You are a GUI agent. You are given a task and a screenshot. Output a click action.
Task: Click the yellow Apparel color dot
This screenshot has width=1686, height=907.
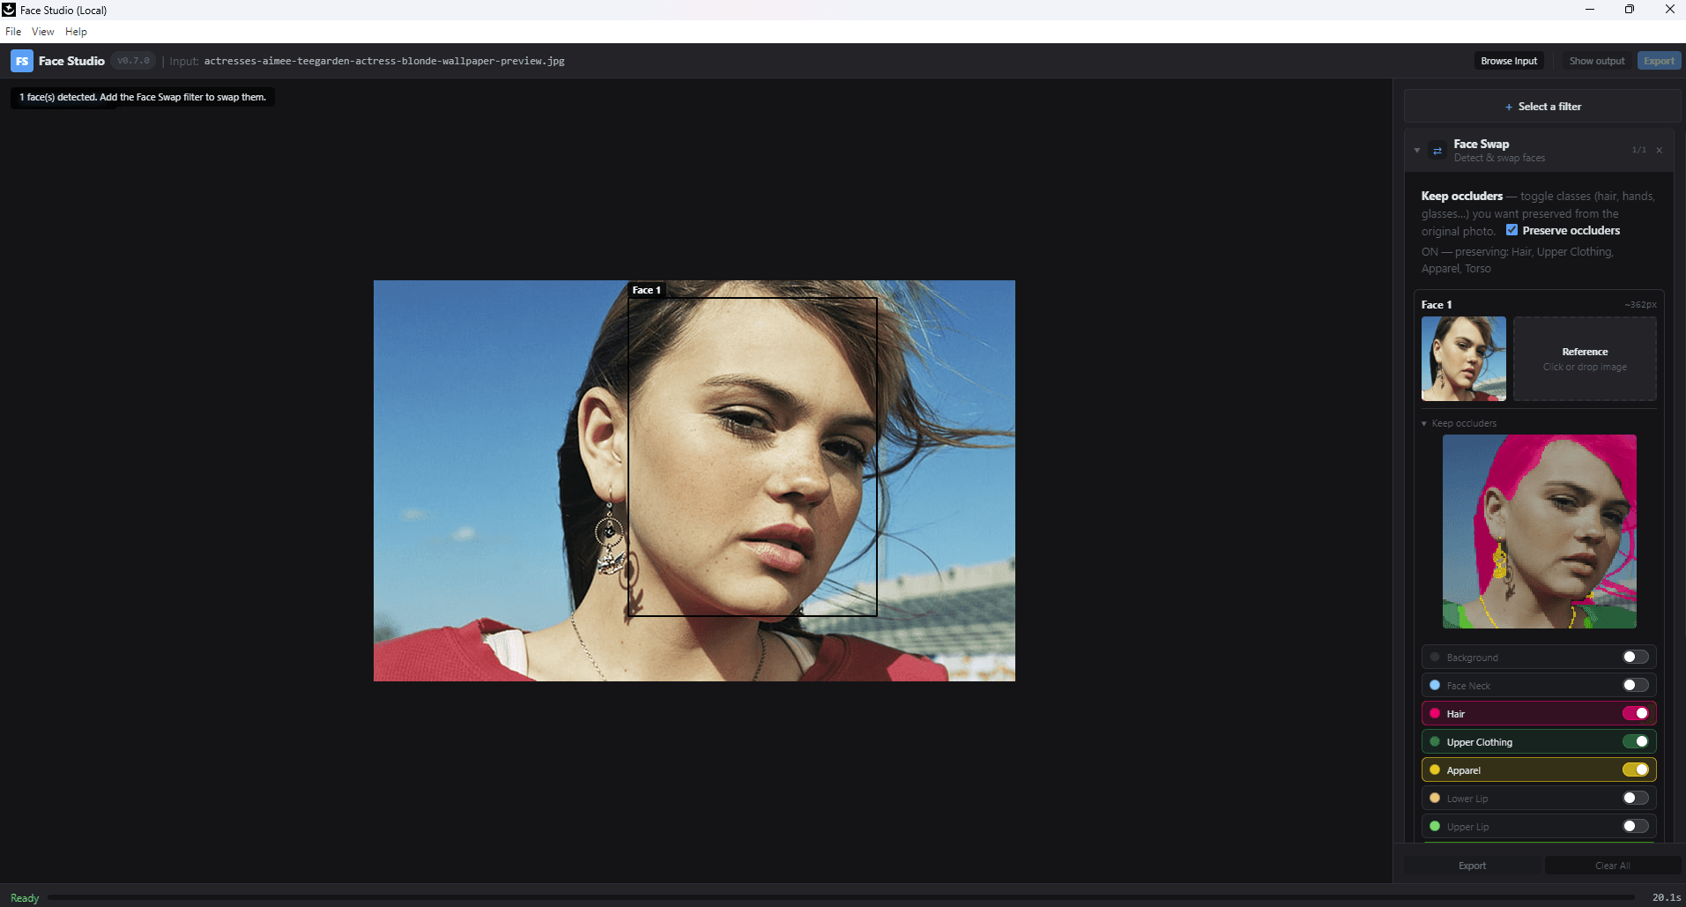coord(1435,769)
